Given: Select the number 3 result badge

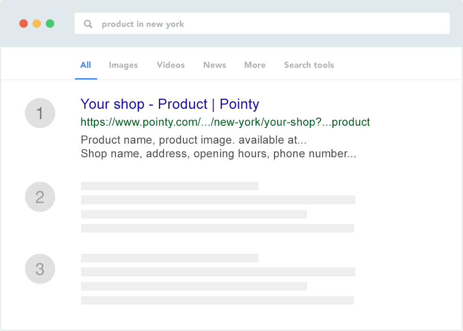Looking at the screenshot, I should click(40, 269).
